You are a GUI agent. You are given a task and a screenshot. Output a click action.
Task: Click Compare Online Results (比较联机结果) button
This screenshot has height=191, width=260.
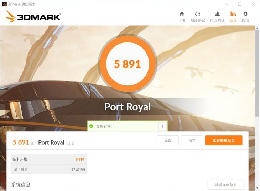click(x=224, y=140)
